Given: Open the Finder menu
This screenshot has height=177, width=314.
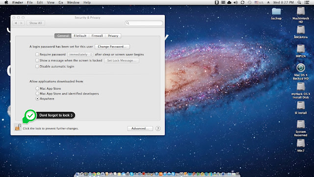Looking at the screenshot, I should pos(18,2).
